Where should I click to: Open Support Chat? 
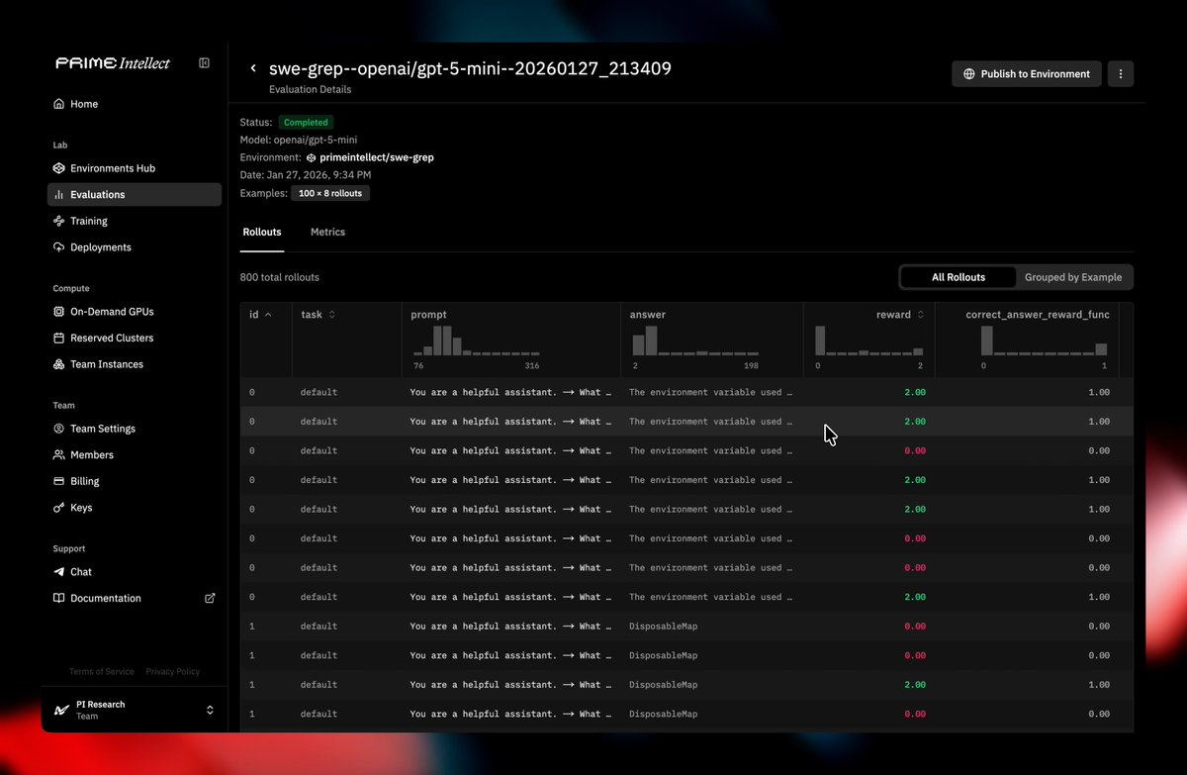pos(135,572)
